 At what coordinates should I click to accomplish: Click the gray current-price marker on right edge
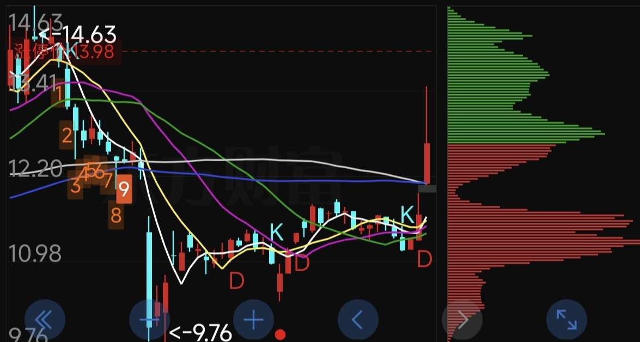[428, 188]
